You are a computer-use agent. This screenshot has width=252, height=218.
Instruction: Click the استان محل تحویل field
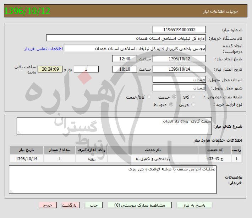pyautogui.click(x=179, y=80)
